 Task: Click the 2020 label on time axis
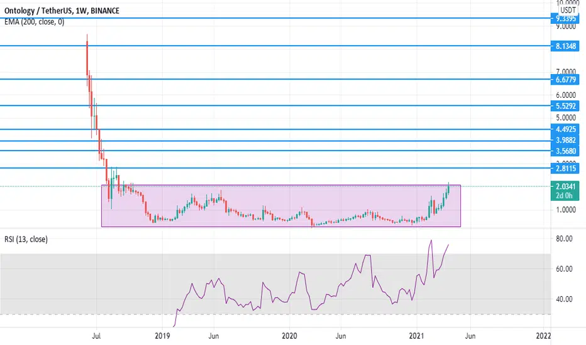[289, 336]
